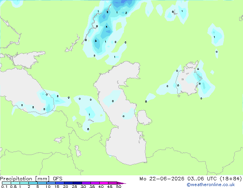Select the 10–15 mm legend swatch
The height and width of the screenshot is (188, 243).
(x=51, y=183)
